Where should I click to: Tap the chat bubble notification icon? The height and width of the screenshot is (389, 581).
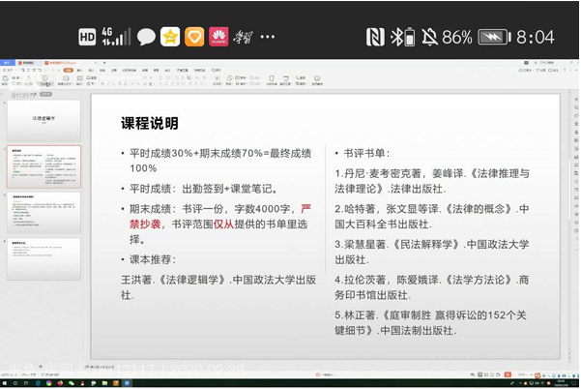146,37
